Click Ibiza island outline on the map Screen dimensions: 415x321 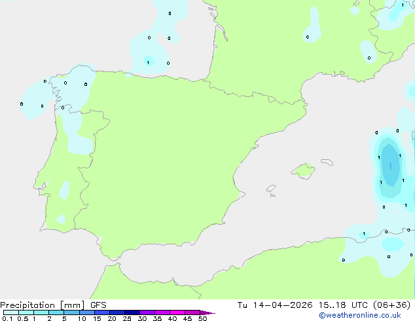point(271,189)
